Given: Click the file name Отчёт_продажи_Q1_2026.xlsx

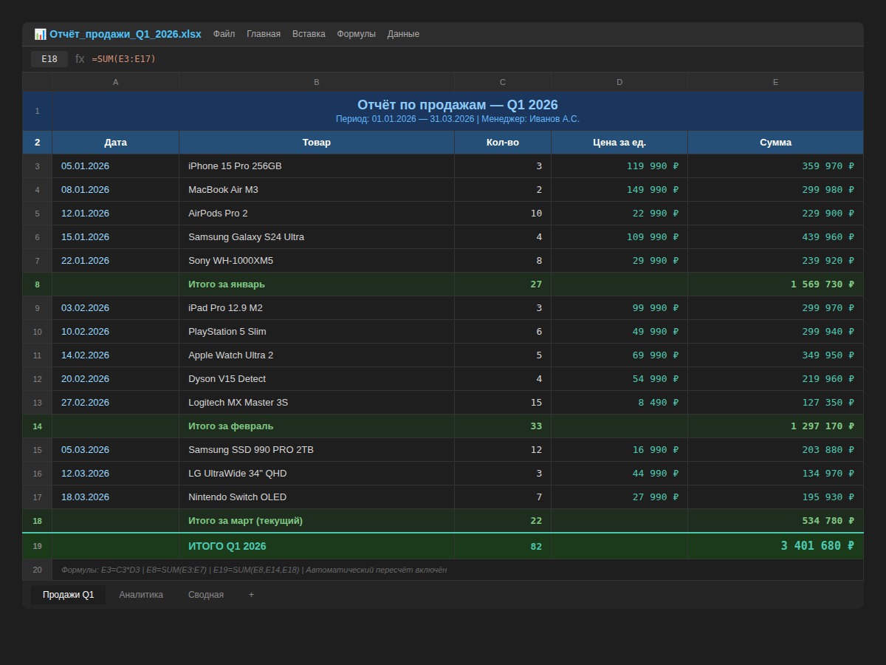Looking at the screenshot, I should pos(126,34).
